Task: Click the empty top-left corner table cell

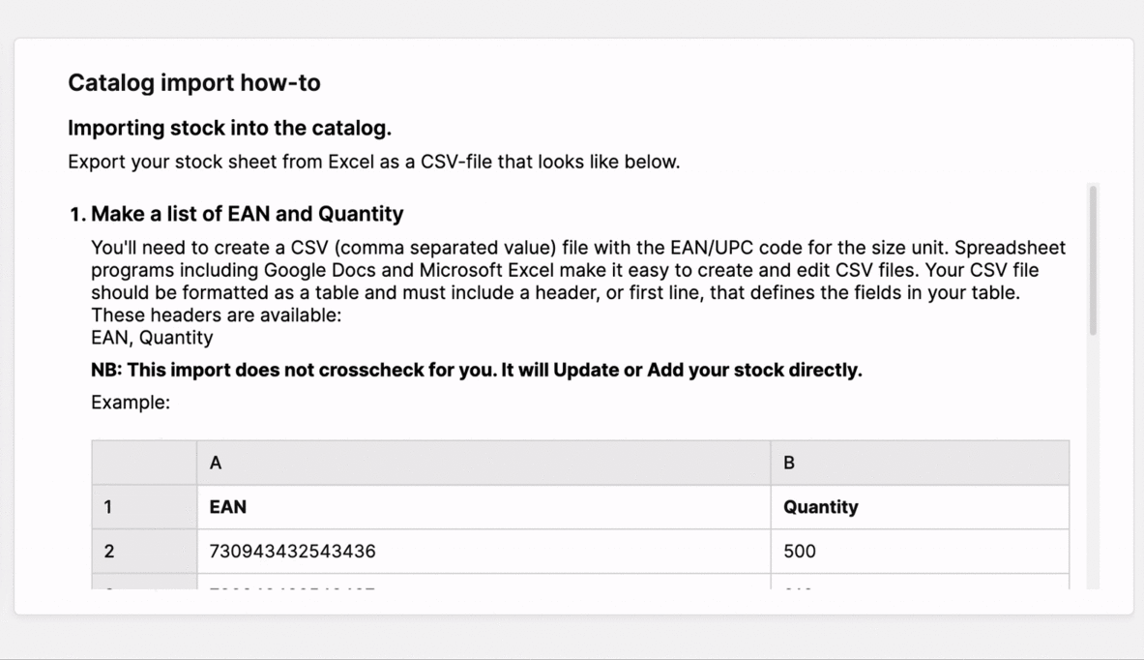Action: [x=144, y=463]
